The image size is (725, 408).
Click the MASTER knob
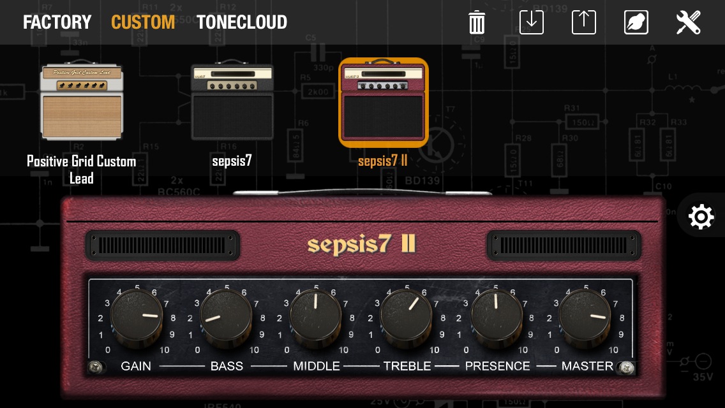[x=585, y=319]
